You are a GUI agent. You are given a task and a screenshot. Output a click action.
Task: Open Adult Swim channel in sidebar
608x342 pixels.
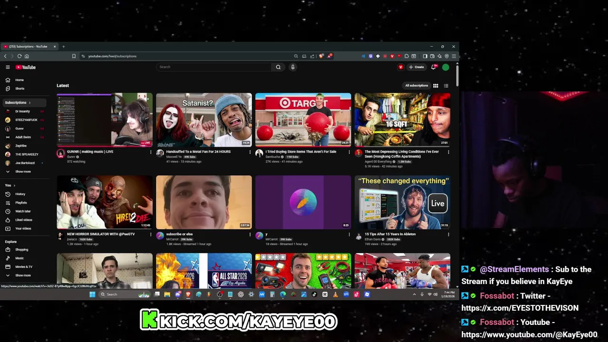(x=24, y=137)
